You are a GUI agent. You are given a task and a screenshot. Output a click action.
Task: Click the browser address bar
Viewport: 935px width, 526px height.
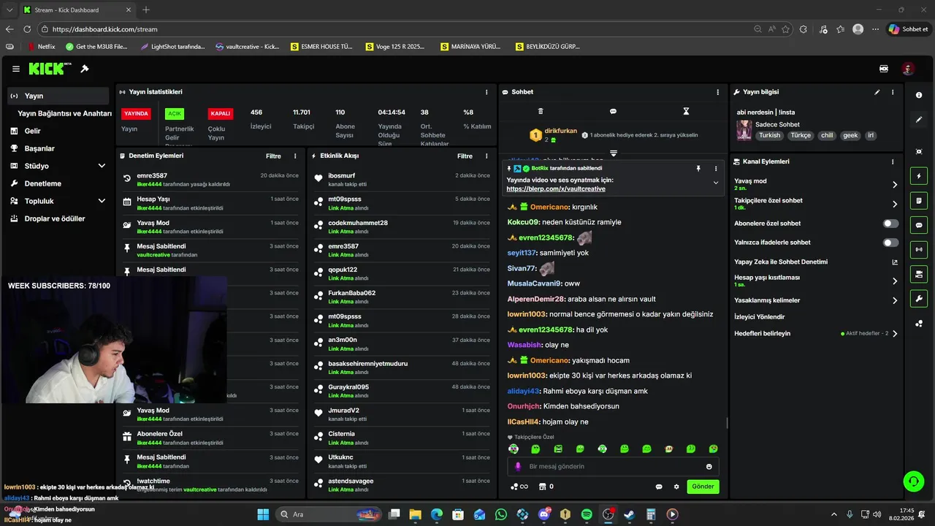pos(394,29)
